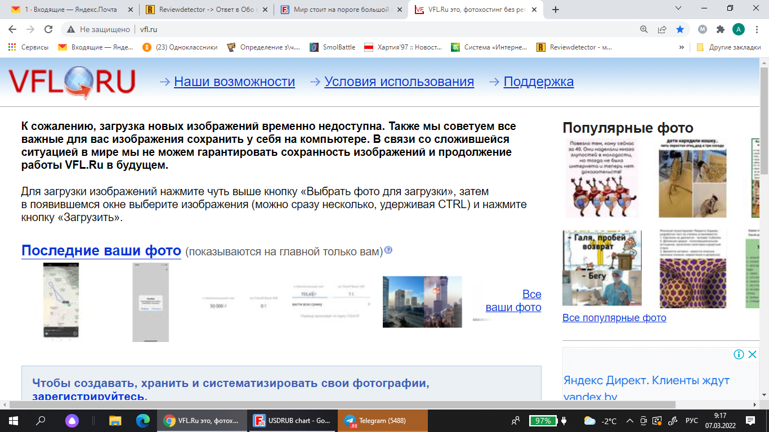Click the VFL.RU logo
769x432 pixels.
pyautogui.click(x=71, y=82)
